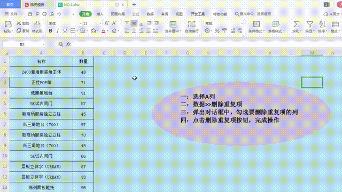
Task: Expand the font color dropdown arrow
Action: (107, 31)
